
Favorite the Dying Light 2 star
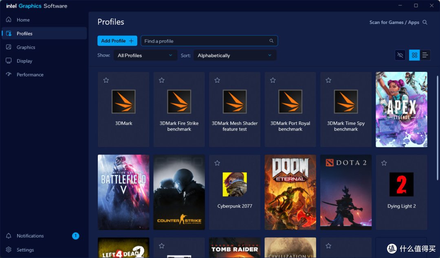click(x=384, y=163)
